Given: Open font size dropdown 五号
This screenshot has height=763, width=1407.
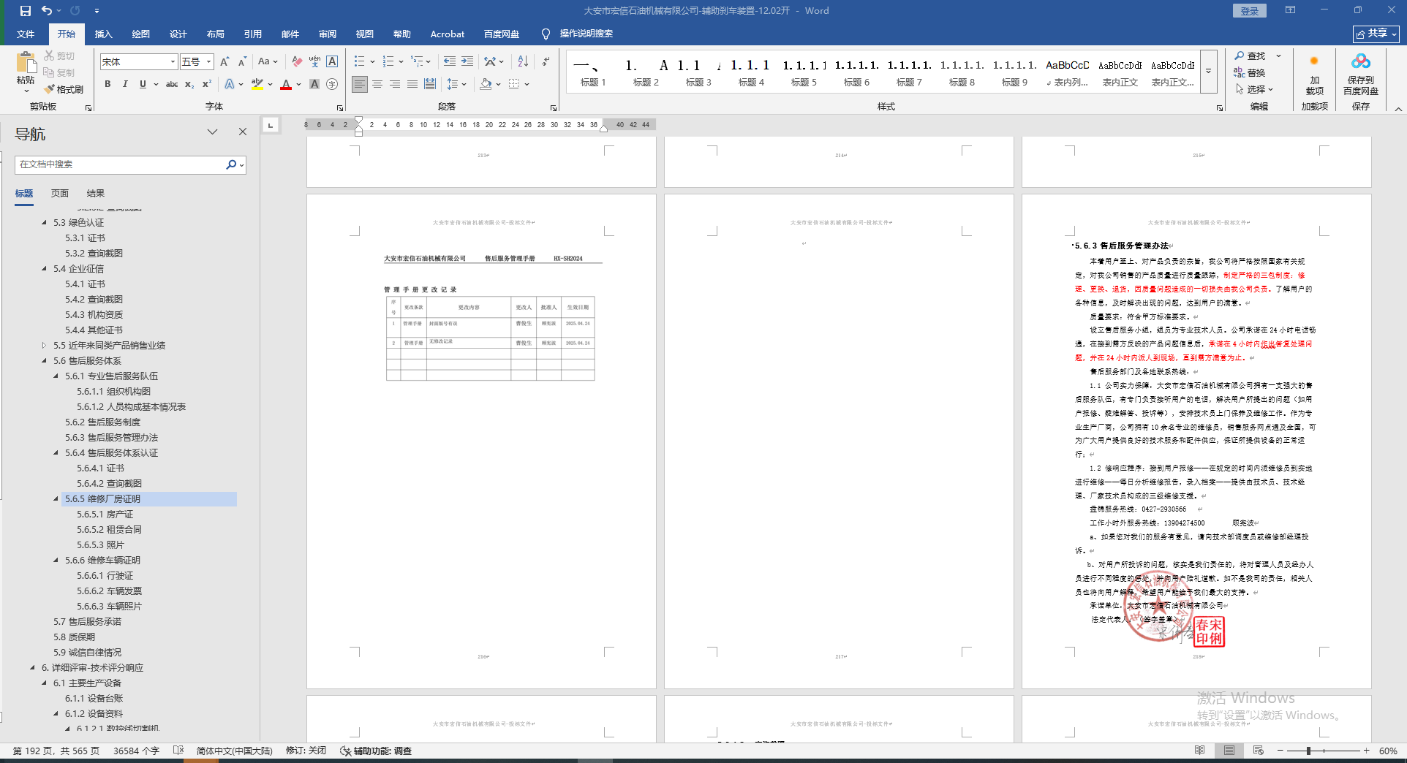Looking at the screenshot, I should pos(196,62).
